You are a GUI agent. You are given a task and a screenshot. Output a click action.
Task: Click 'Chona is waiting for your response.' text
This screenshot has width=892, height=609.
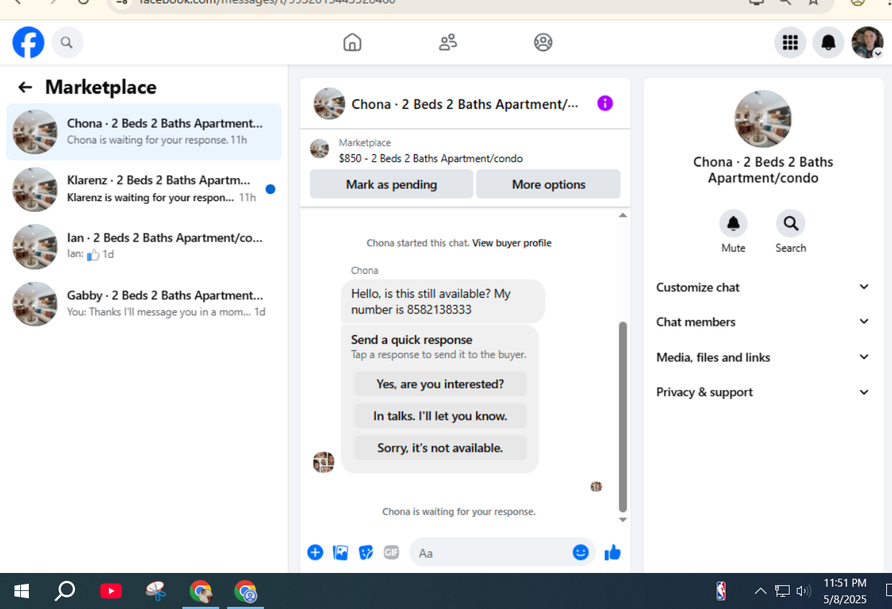tap(459, 512)
